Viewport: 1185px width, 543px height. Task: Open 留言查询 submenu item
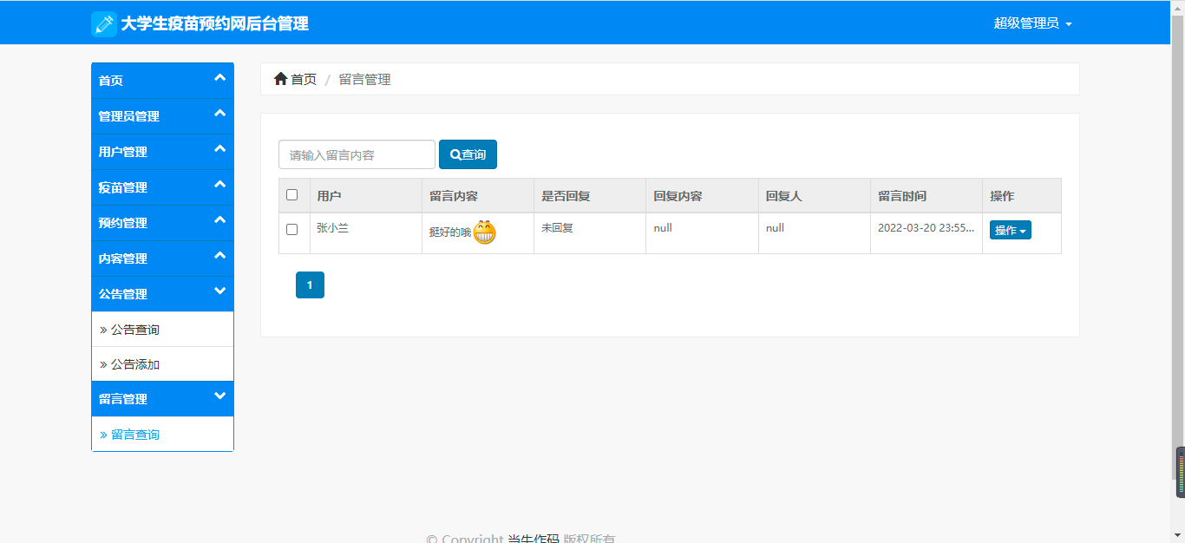point(162,435)
